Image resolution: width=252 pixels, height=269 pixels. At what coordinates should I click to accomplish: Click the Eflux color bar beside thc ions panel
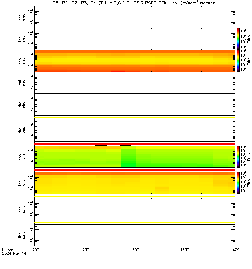[238, 183]
